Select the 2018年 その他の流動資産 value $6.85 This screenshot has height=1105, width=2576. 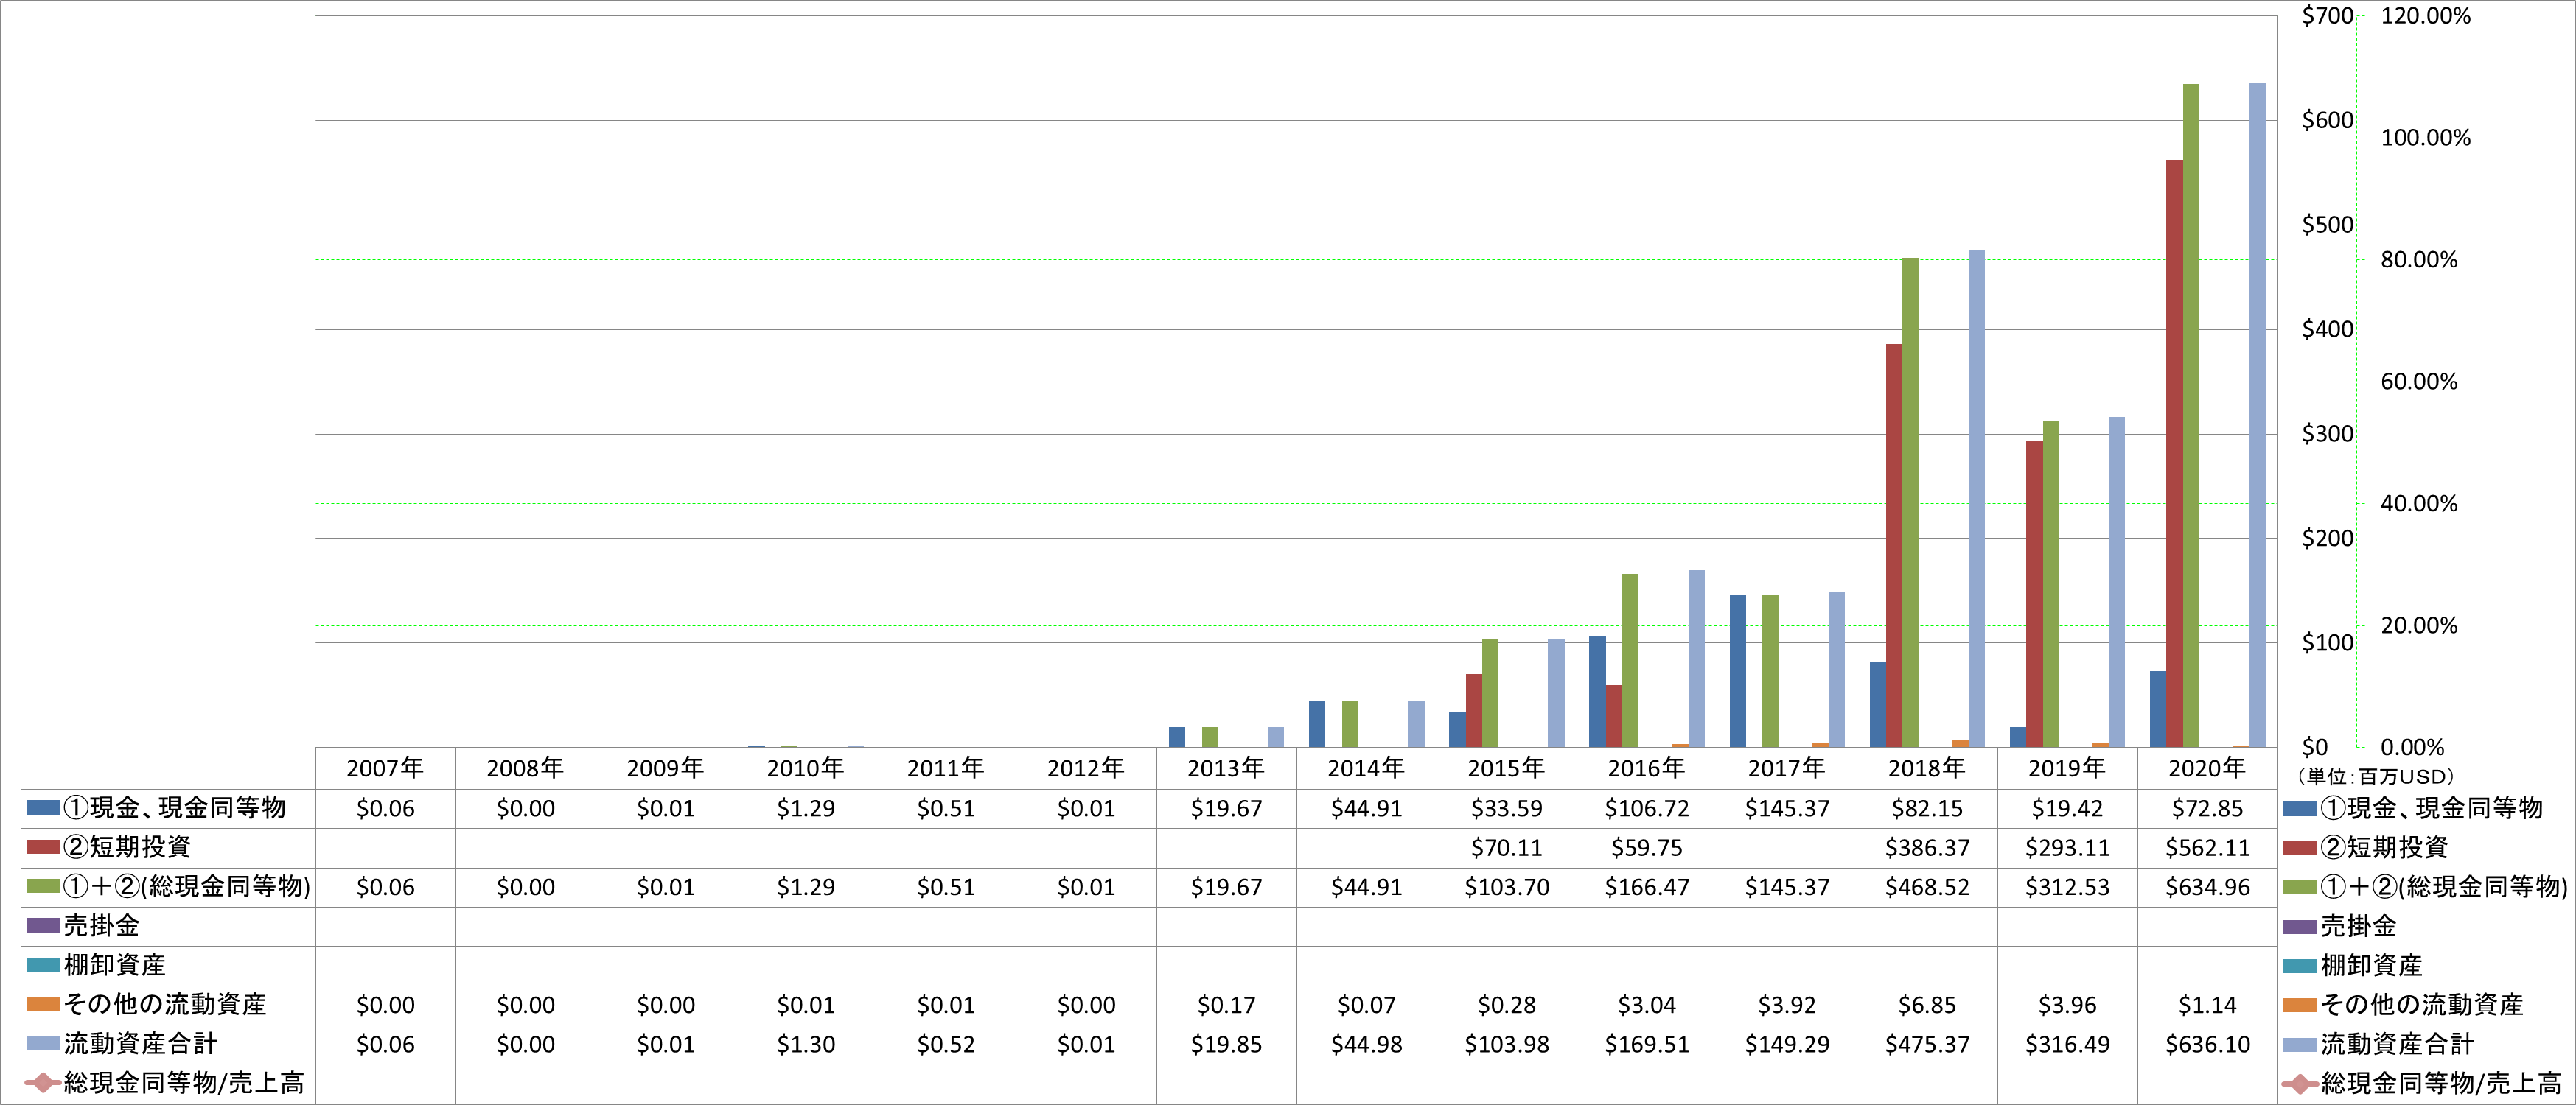(x=1927, y=1004)
